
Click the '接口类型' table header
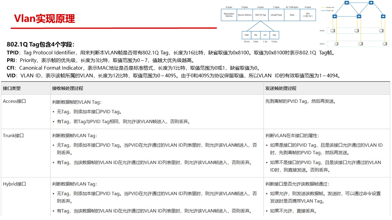[12, 88]
